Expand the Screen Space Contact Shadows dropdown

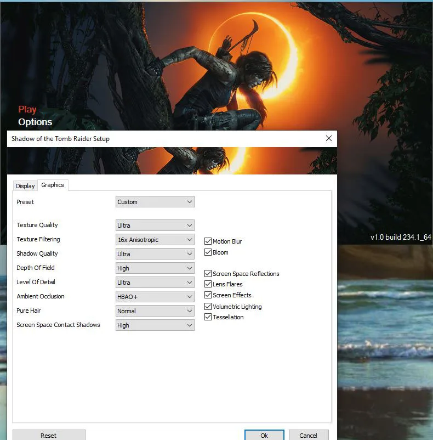155,325
